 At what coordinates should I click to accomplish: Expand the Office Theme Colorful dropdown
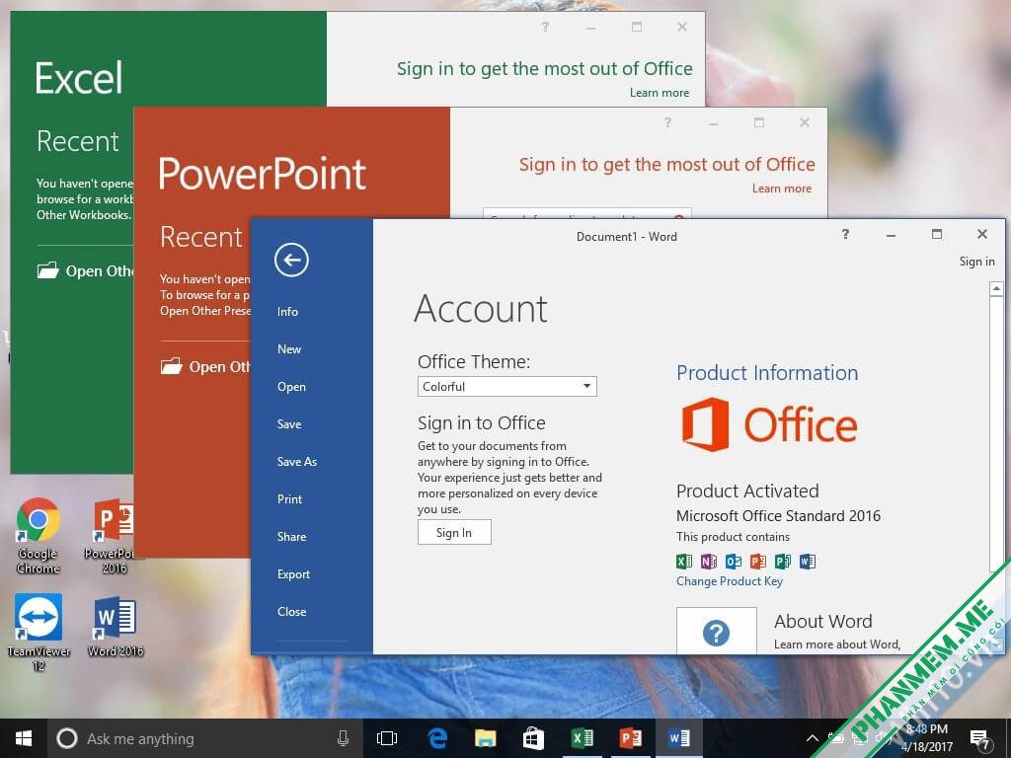(x=506, y=386)
